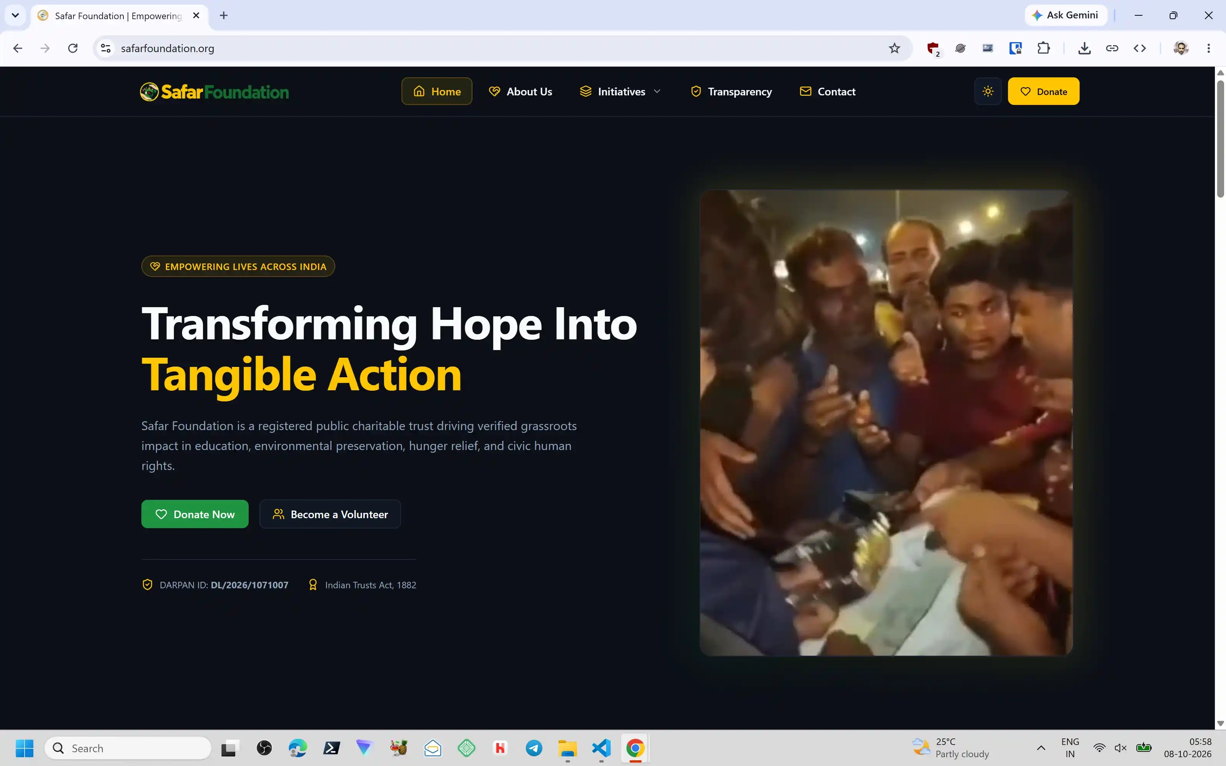Open the Chrome three-dot menu
The width and height of the screenshot is (1226, 766).
[x=1209, y=48]
